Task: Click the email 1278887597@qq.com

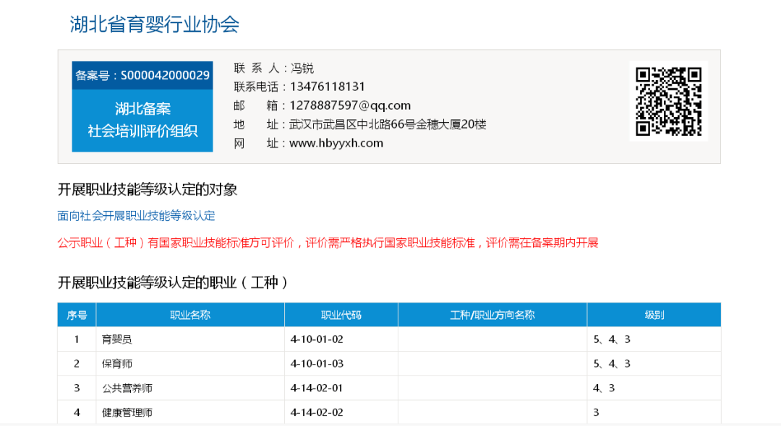Action: pyautogui.click(x=350, y=105)
